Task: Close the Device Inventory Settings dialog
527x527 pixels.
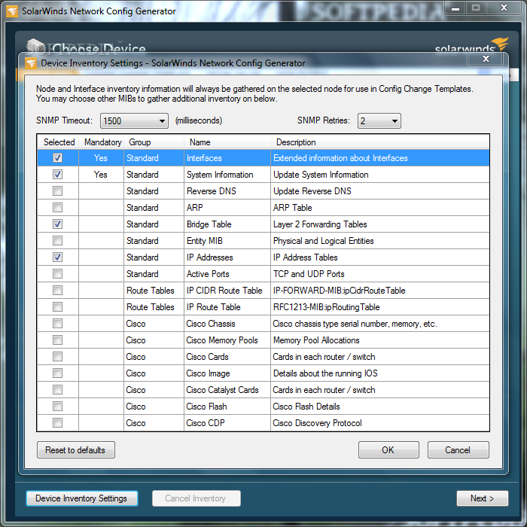Action: (x=486, y=59)
